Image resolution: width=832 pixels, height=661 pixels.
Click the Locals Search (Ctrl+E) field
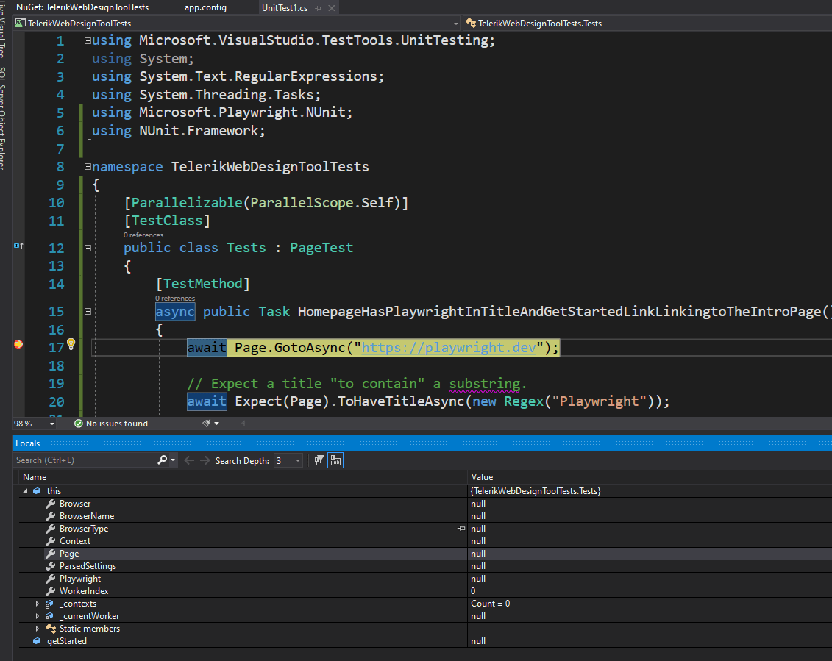pyautogui.click(x=85, y=460)
